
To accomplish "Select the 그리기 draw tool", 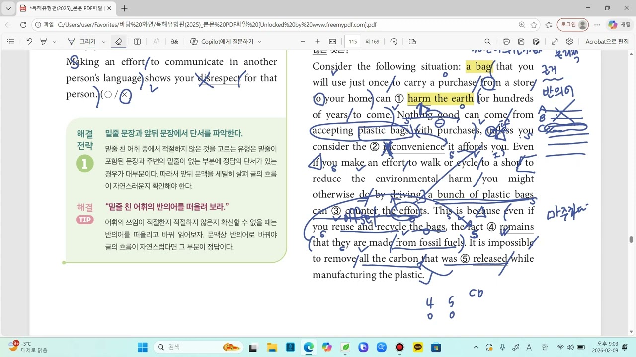I will [82, 42].
